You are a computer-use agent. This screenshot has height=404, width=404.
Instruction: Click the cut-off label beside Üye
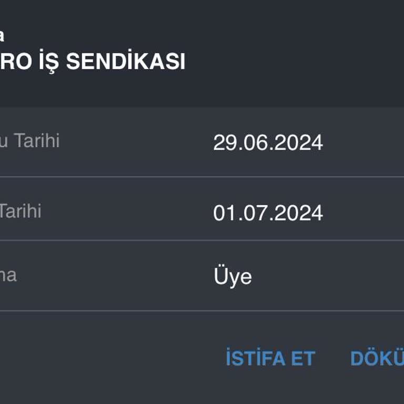[x=8, y=275]
